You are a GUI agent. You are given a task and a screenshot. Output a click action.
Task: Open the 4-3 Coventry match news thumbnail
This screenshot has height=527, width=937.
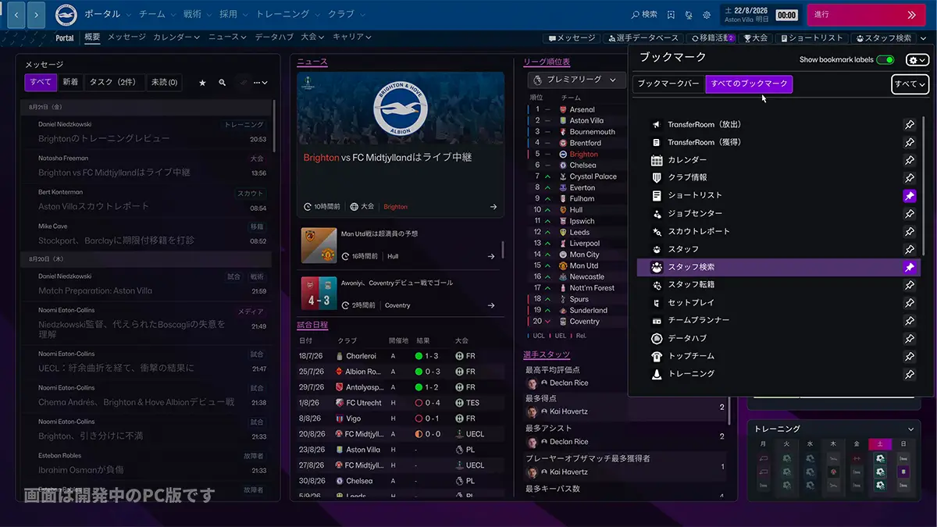click(x=319, y=294)
